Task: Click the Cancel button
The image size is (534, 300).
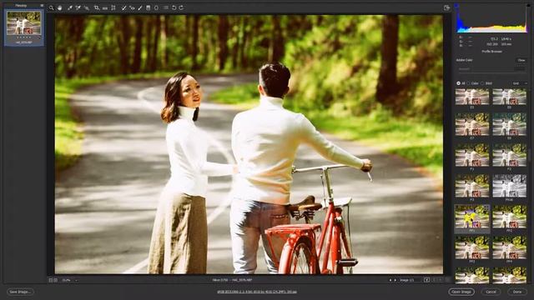Action: pyautogui.click(x=491, y=292)
